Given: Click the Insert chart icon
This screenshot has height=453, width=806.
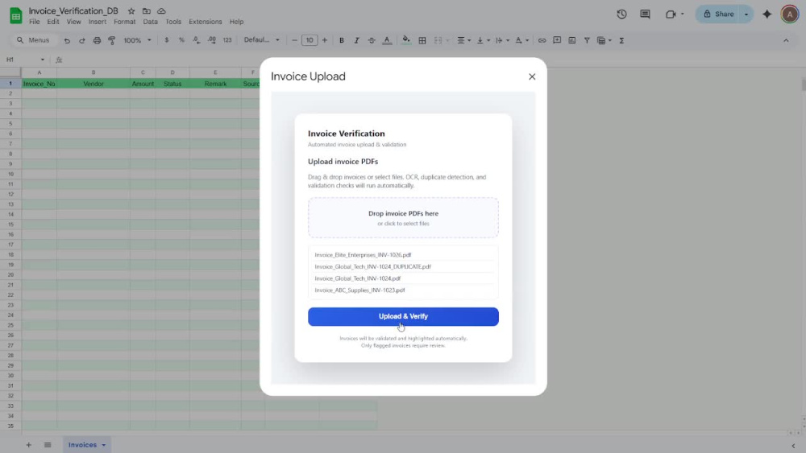Looking at the screenshot, I should tap(571, 40).
